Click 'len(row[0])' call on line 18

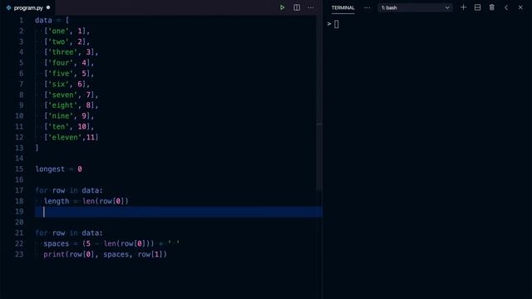coord(106,201)
